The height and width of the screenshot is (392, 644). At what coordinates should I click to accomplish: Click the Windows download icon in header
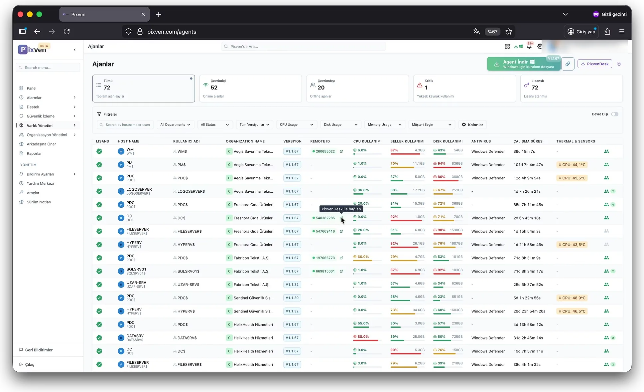[x=518, y=46]
